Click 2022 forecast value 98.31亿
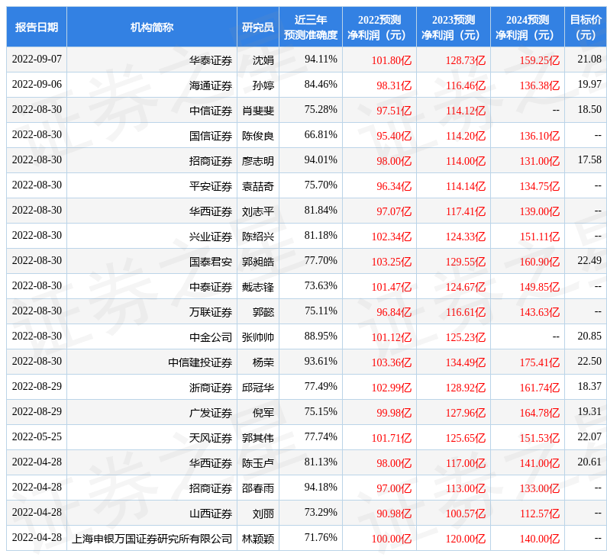This screenshot has width=607, height=557. point(394,85)
